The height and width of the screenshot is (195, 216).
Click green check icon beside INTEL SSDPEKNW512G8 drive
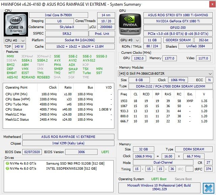(7, 169)
